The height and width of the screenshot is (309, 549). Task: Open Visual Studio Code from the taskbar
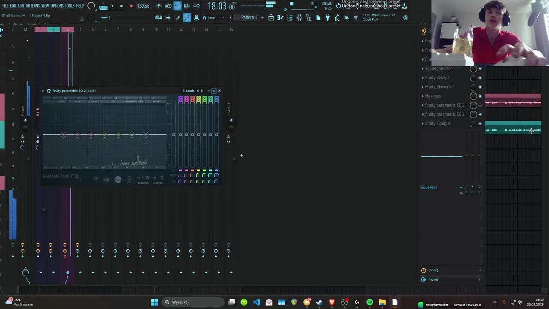[x=256, y=302]
